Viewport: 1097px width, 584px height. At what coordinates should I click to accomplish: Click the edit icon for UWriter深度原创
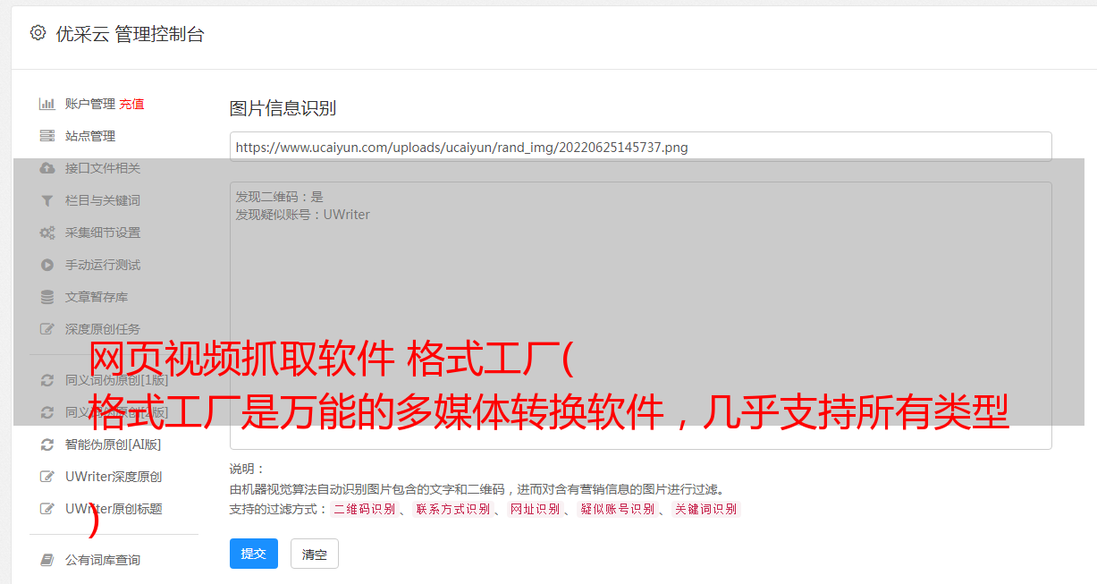coord(47,477)
